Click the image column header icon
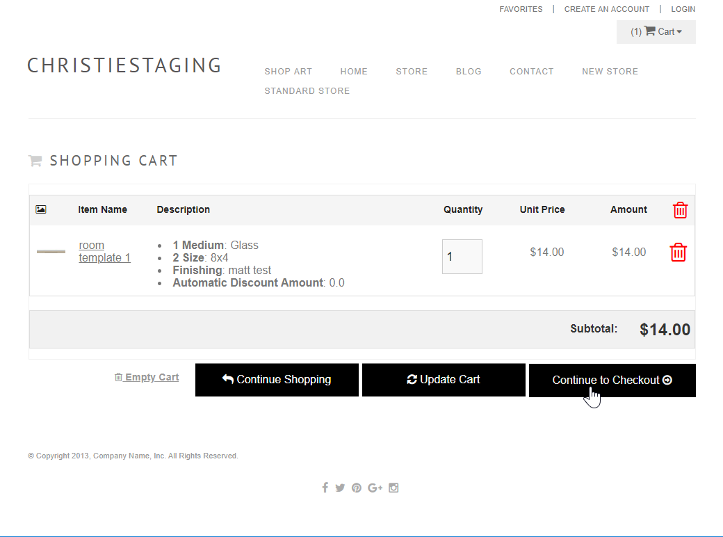 [x=41, y=209]
